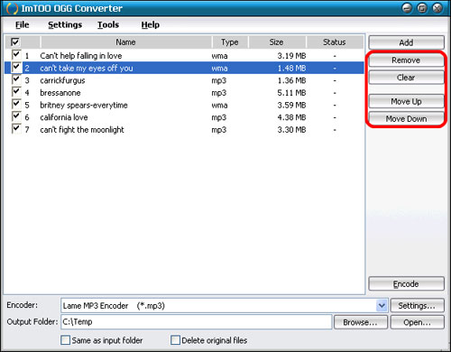The height and width of the screenshot is (352, 451).
Task: Uncheck the file "Can't help falling in love"
Action: click(16, 54)
